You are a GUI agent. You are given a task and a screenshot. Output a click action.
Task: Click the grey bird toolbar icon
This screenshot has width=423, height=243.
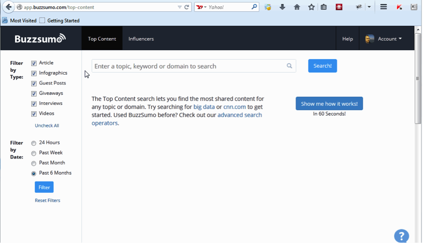pos(359,7)
